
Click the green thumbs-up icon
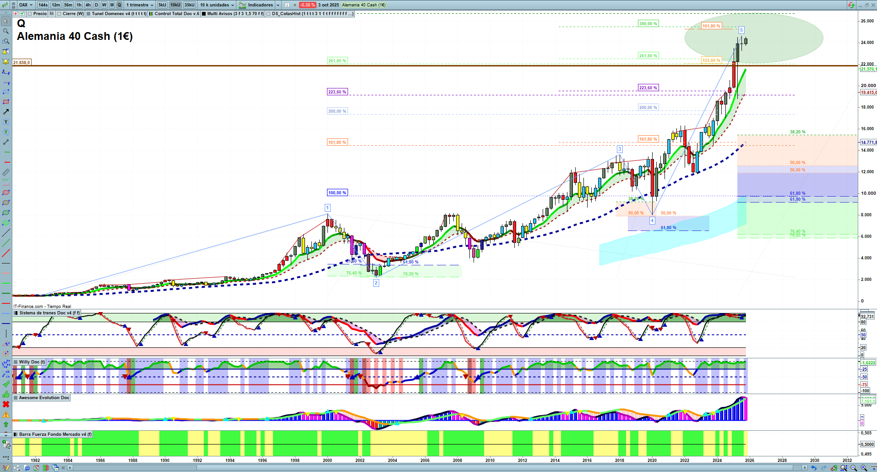(6, 394)
